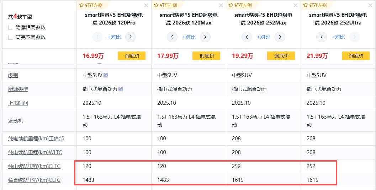
Task: Click the 120Max model title
Action: pos(189,19)
